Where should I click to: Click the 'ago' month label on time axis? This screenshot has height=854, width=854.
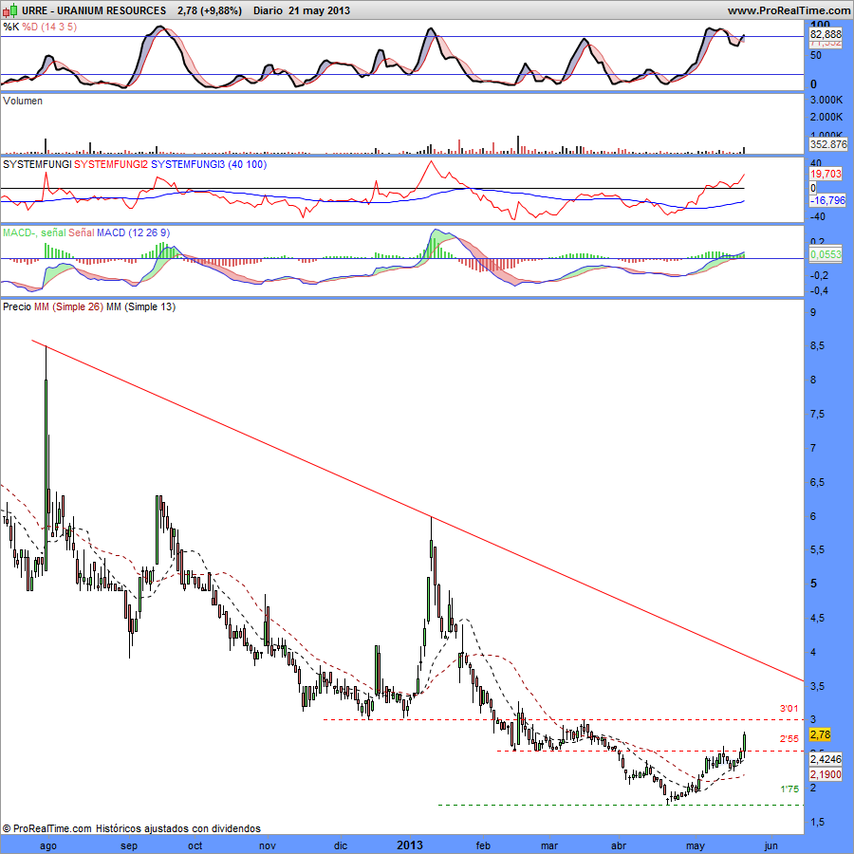pyautogui.click(x=48, y=845)
